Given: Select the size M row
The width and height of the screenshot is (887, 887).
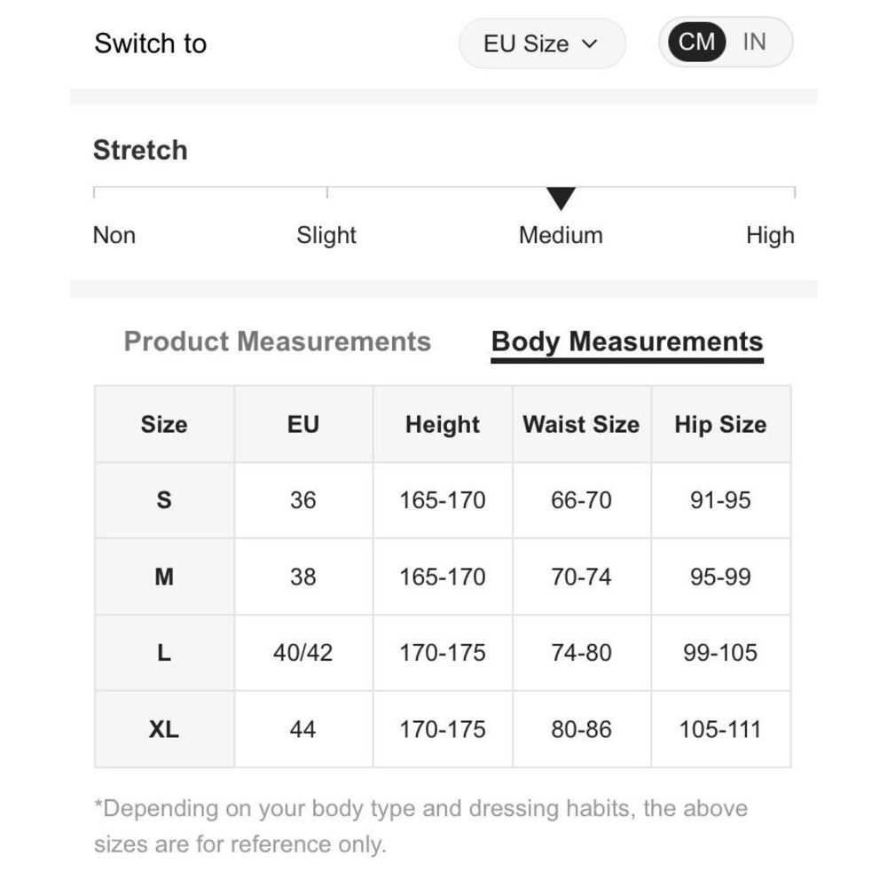Looking at the screenshot, I should (164, 577).
